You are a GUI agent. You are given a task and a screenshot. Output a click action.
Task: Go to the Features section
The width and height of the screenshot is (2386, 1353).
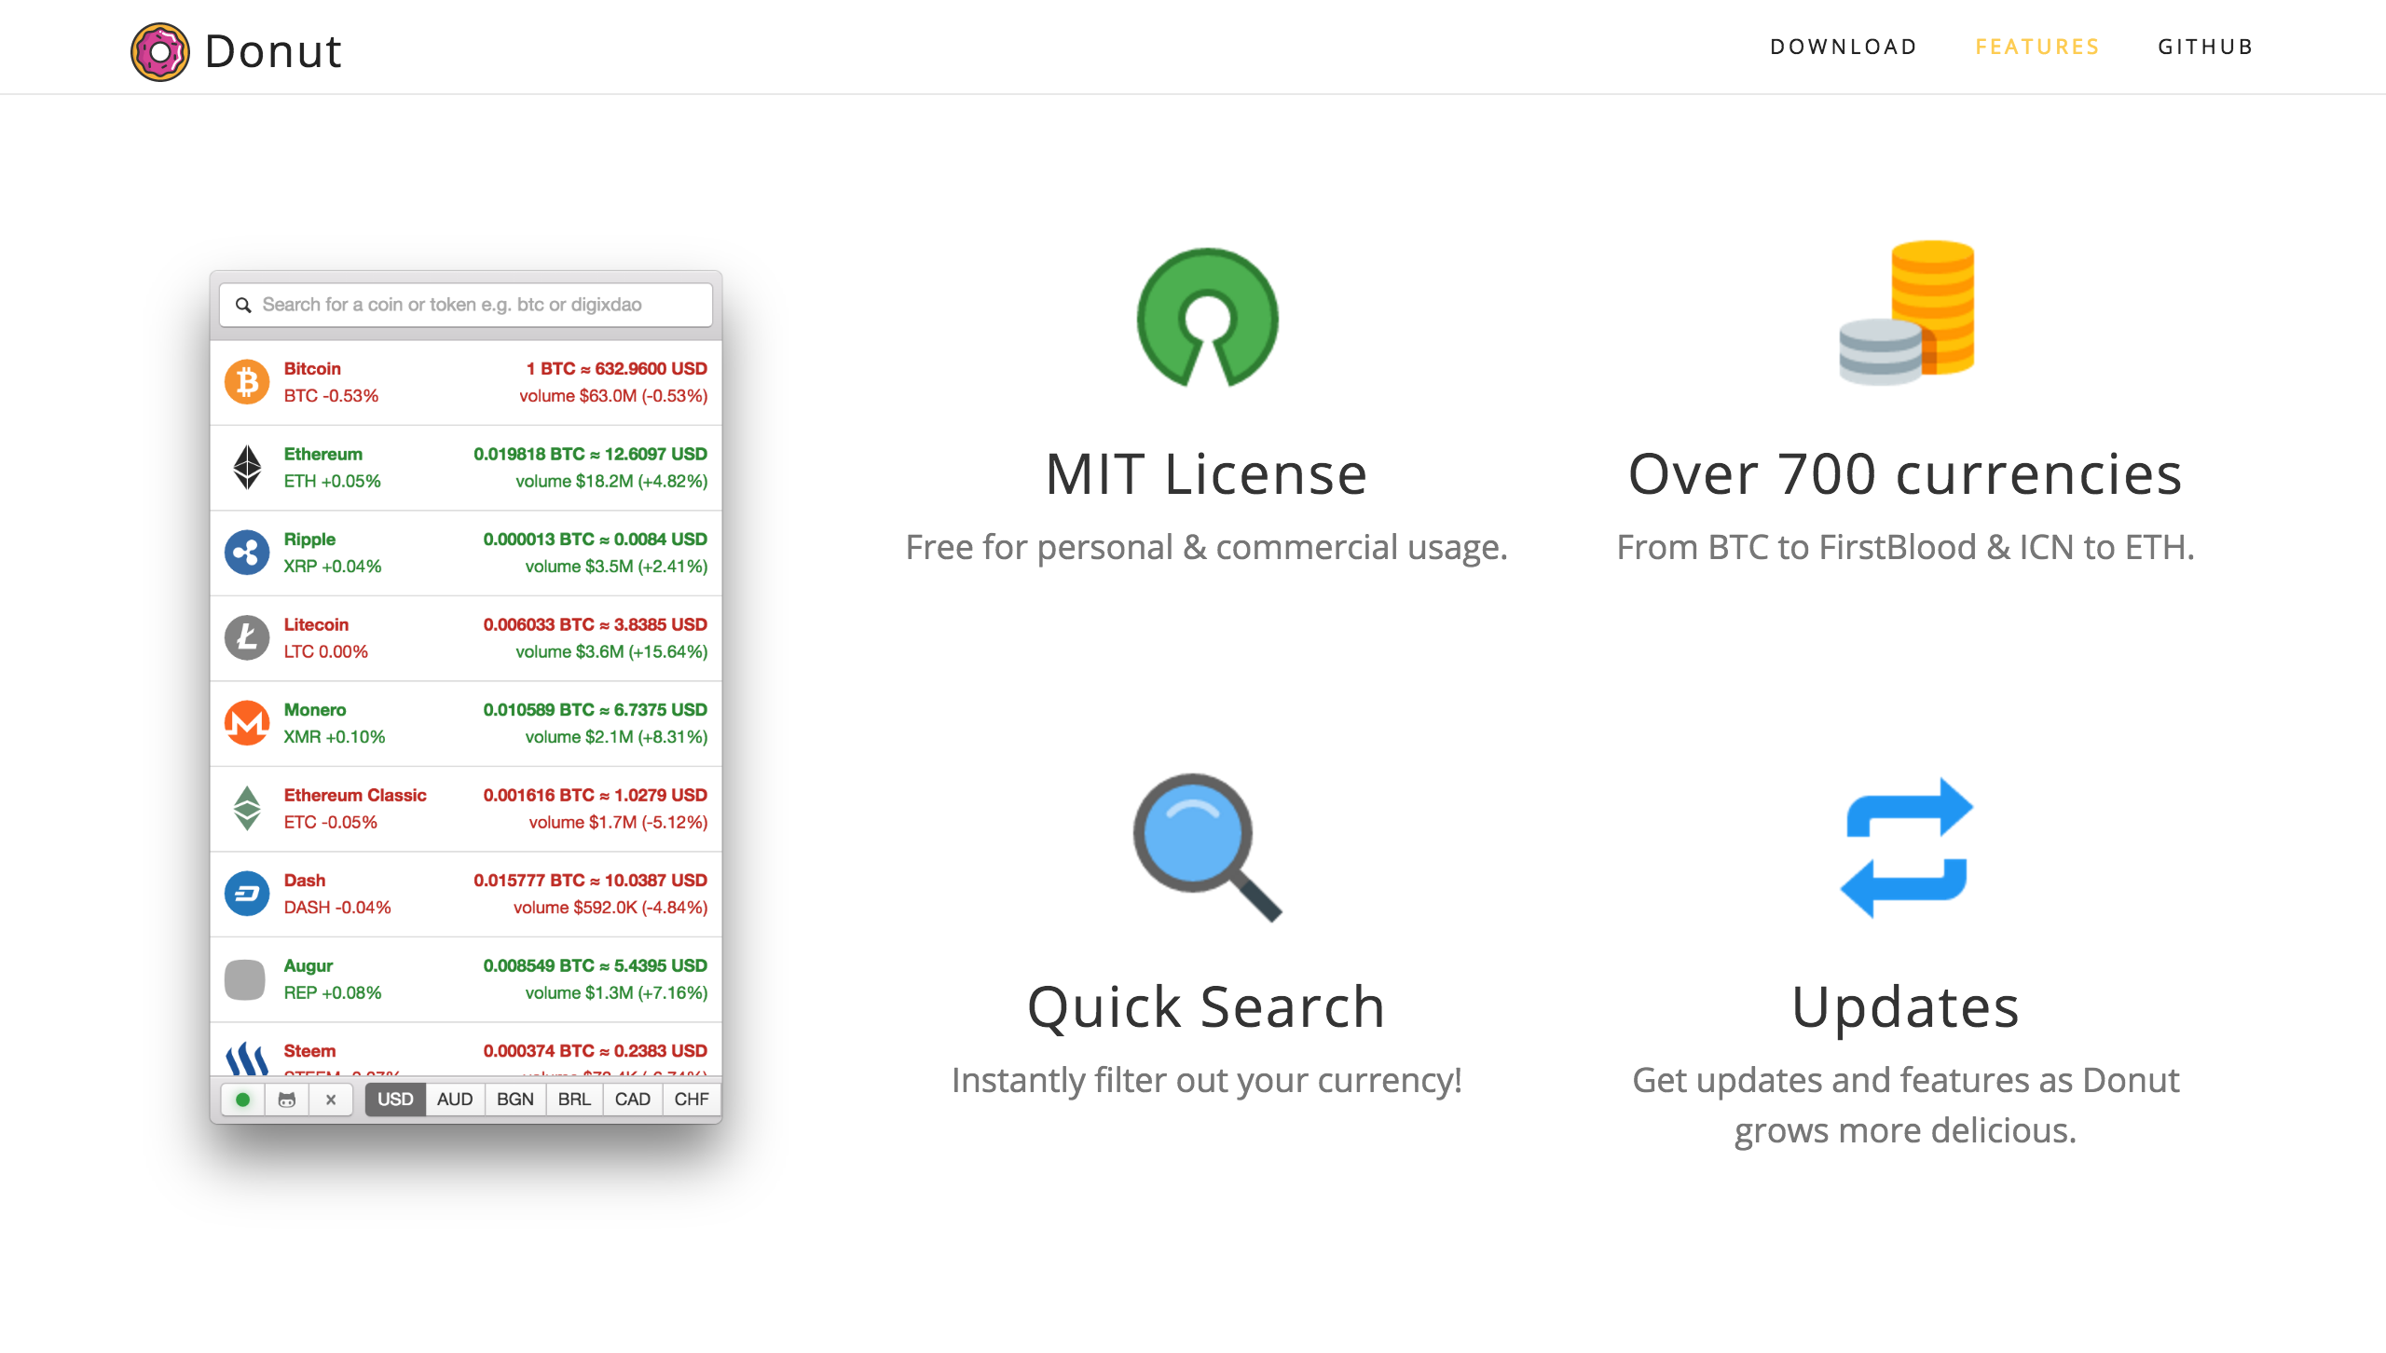(x=2036, y=47)
